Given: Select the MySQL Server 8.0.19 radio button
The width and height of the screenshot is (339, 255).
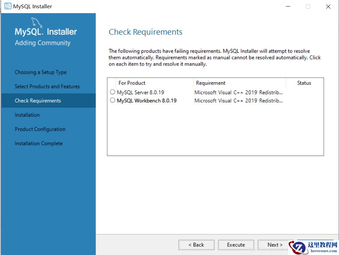Looking at the screenshot, I should 112,92.
